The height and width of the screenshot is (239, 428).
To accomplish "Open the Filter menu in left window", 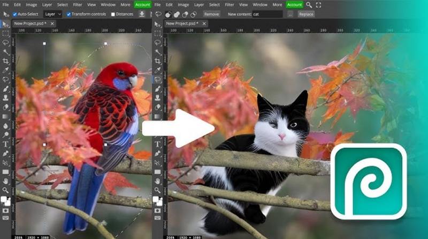I will coord(78,4).
